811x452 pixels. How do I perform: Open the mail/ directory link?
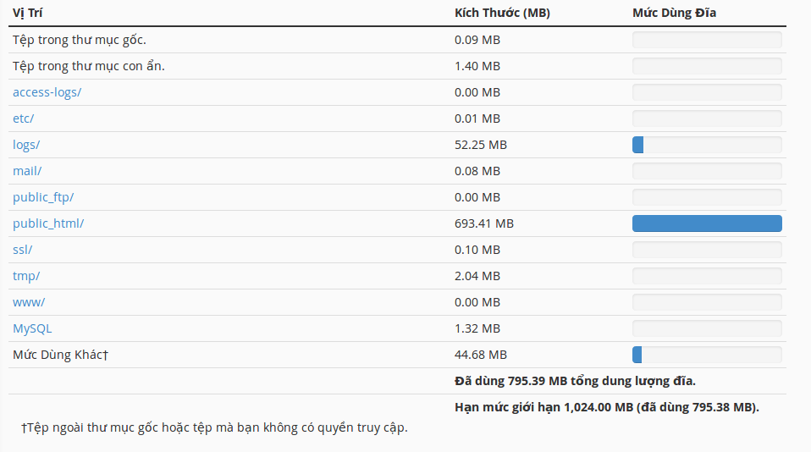[27, 171]
